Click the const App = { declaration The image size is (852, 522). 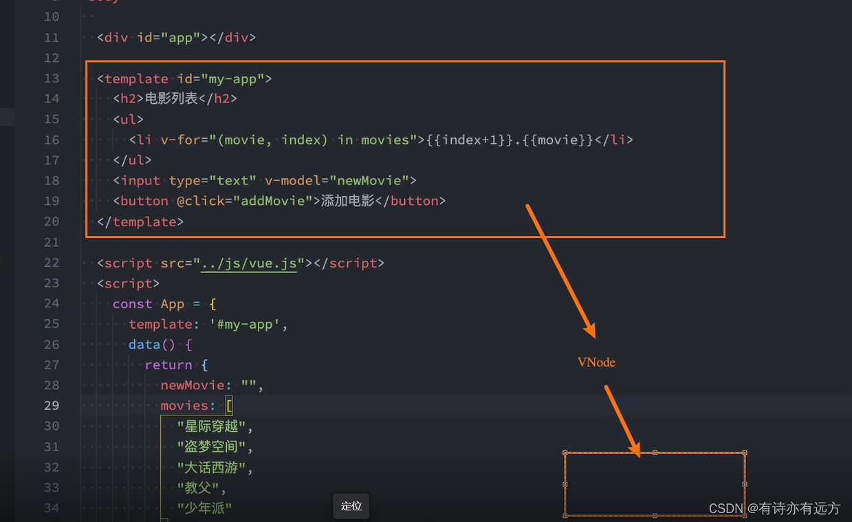coord(165,304)
